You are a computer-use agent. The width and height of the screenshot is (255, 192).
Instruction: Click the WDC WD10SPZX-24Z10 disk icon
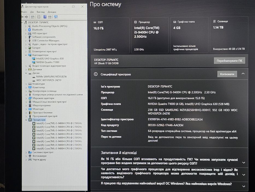point(34,80)
